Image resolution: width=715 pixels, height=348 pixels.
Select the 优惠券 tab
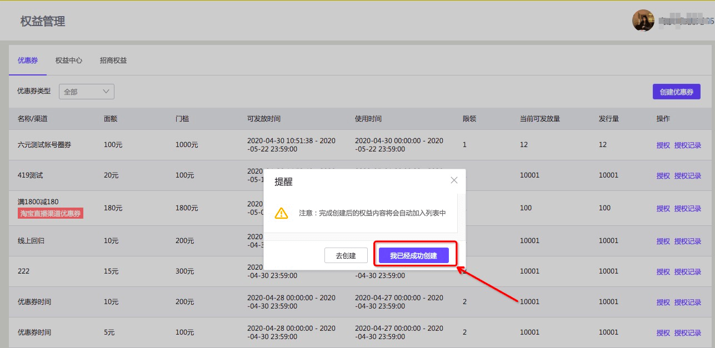point(28,60)
